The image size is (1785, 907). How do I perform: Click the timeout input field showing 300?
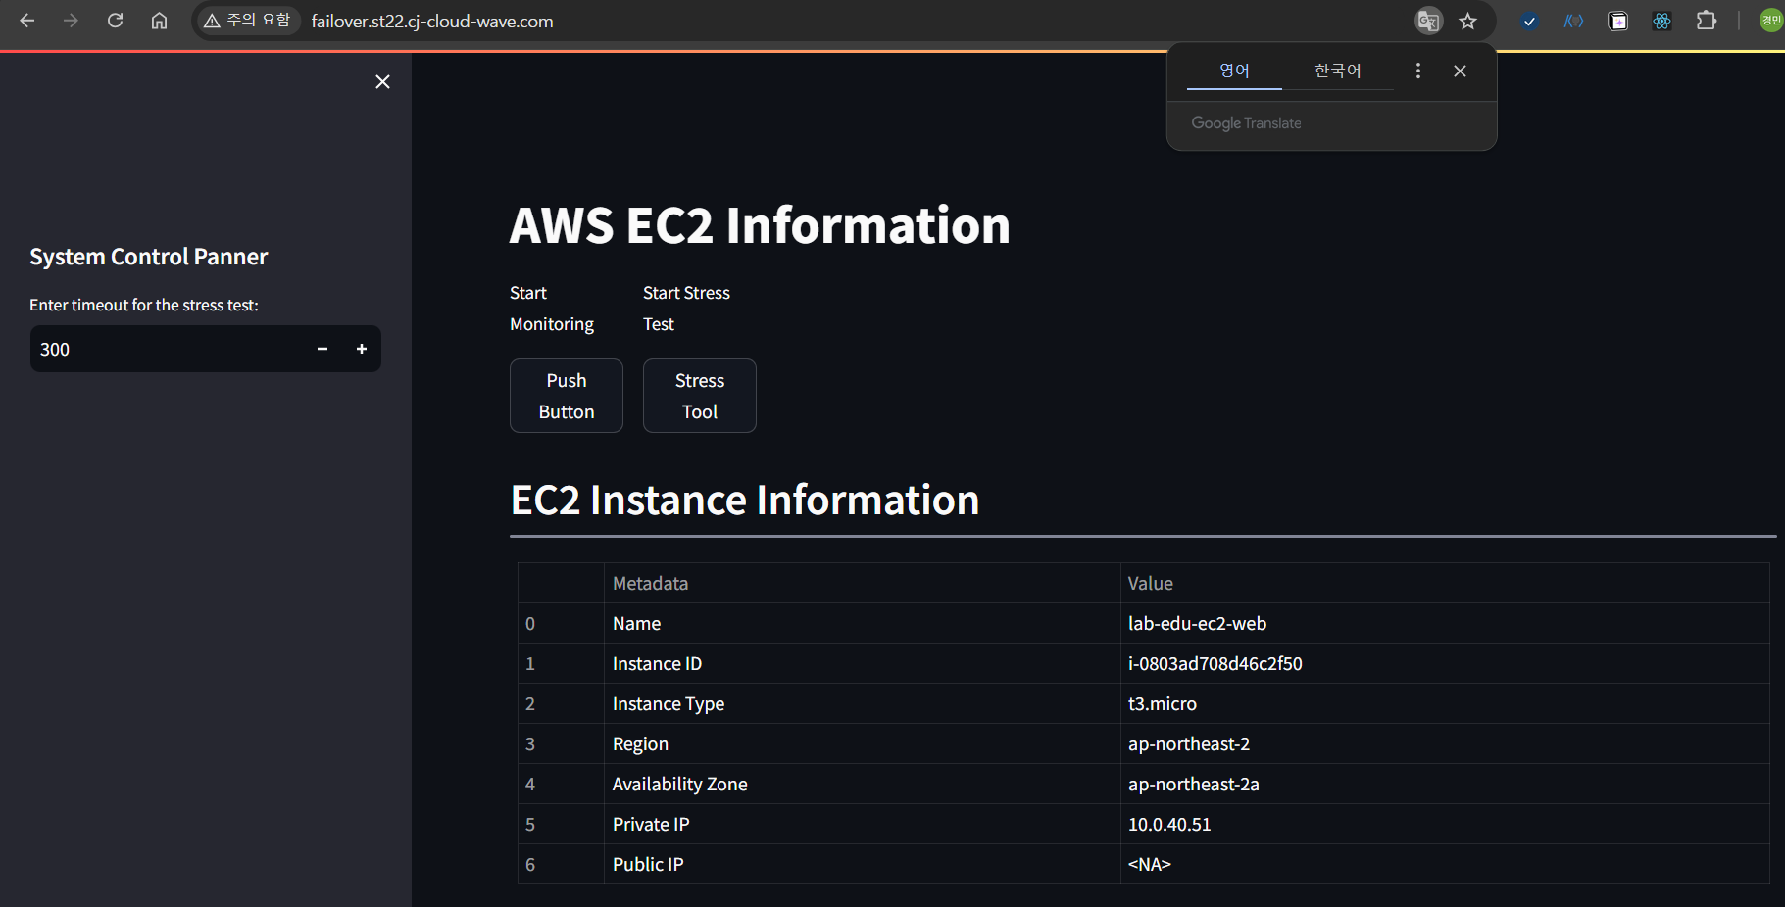tap(167, 349)
